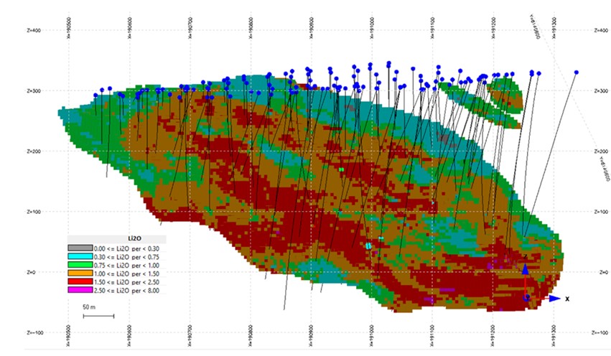Click the Z=0 label on the right axis

pos(599,273)
